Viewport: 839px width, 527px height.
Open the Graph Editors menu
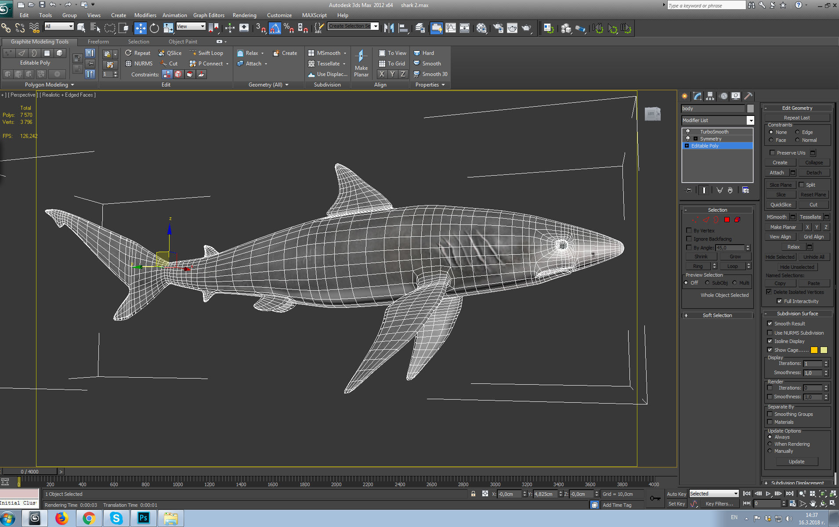[209, 15]
